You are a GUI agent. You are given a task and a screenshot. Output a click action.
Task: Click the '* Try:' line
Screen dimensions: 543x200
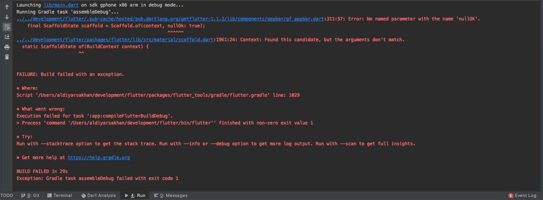tap(25, 137)
